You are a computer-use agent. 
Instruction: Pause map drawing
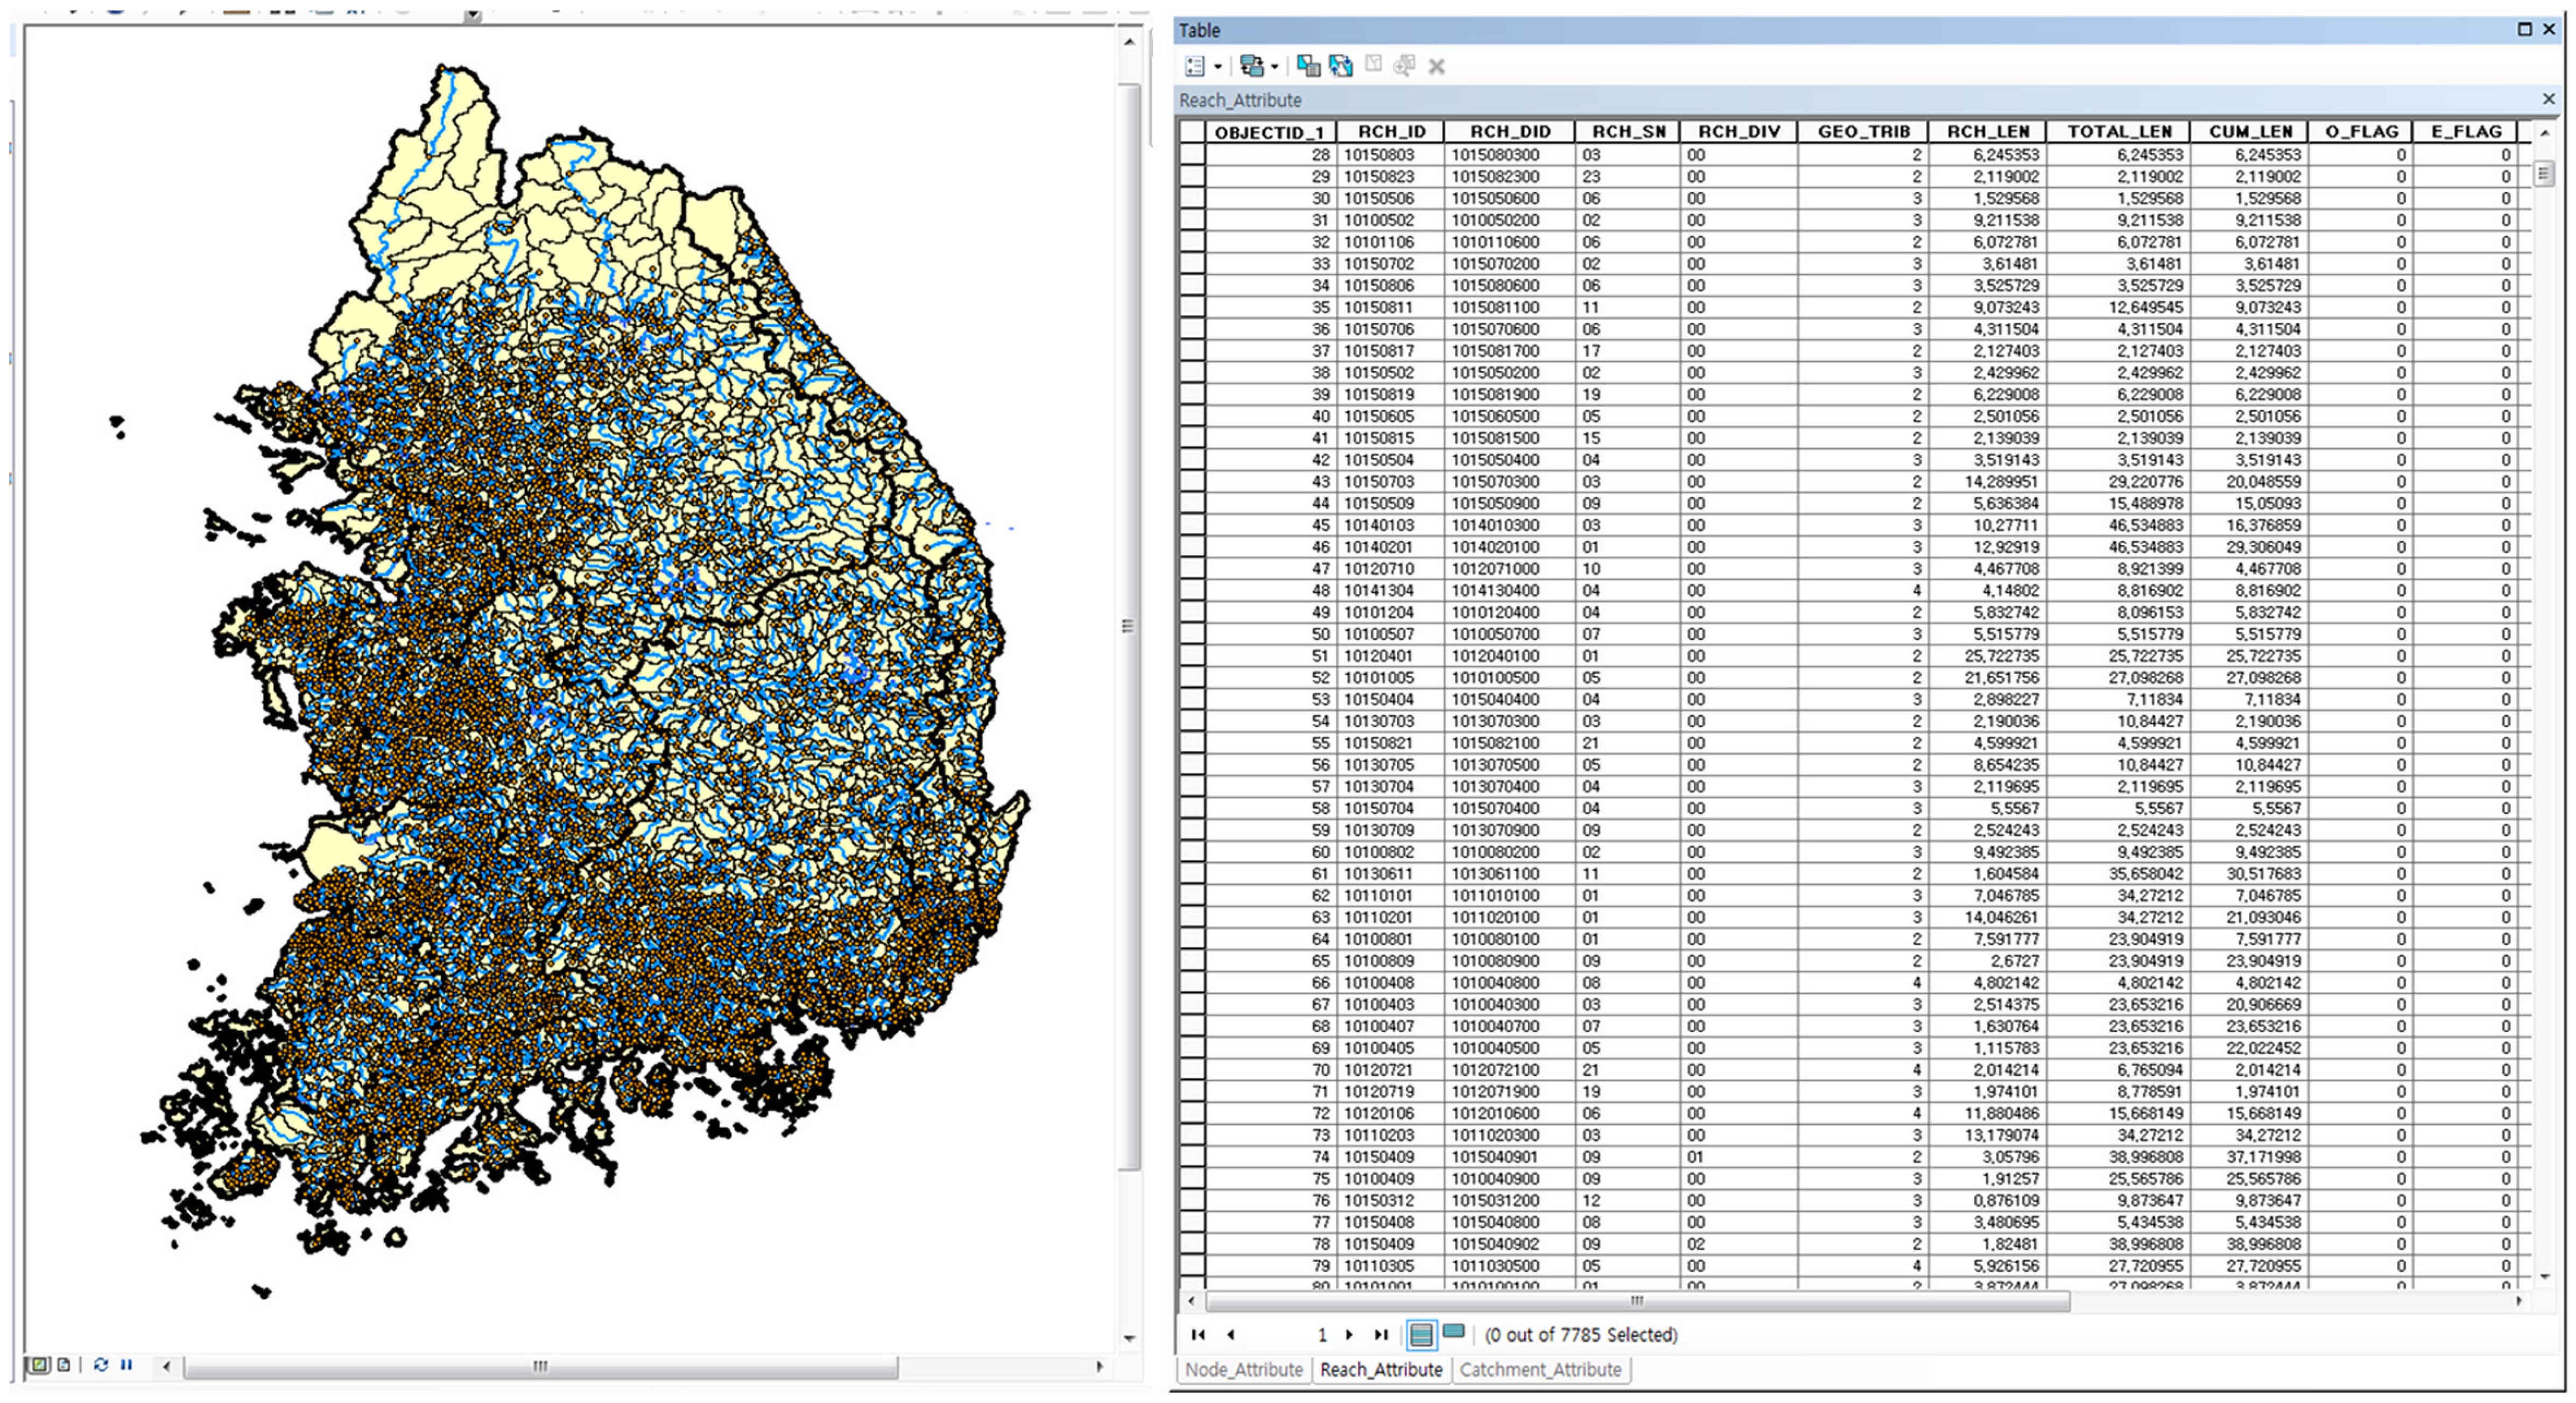point(127,1365)
